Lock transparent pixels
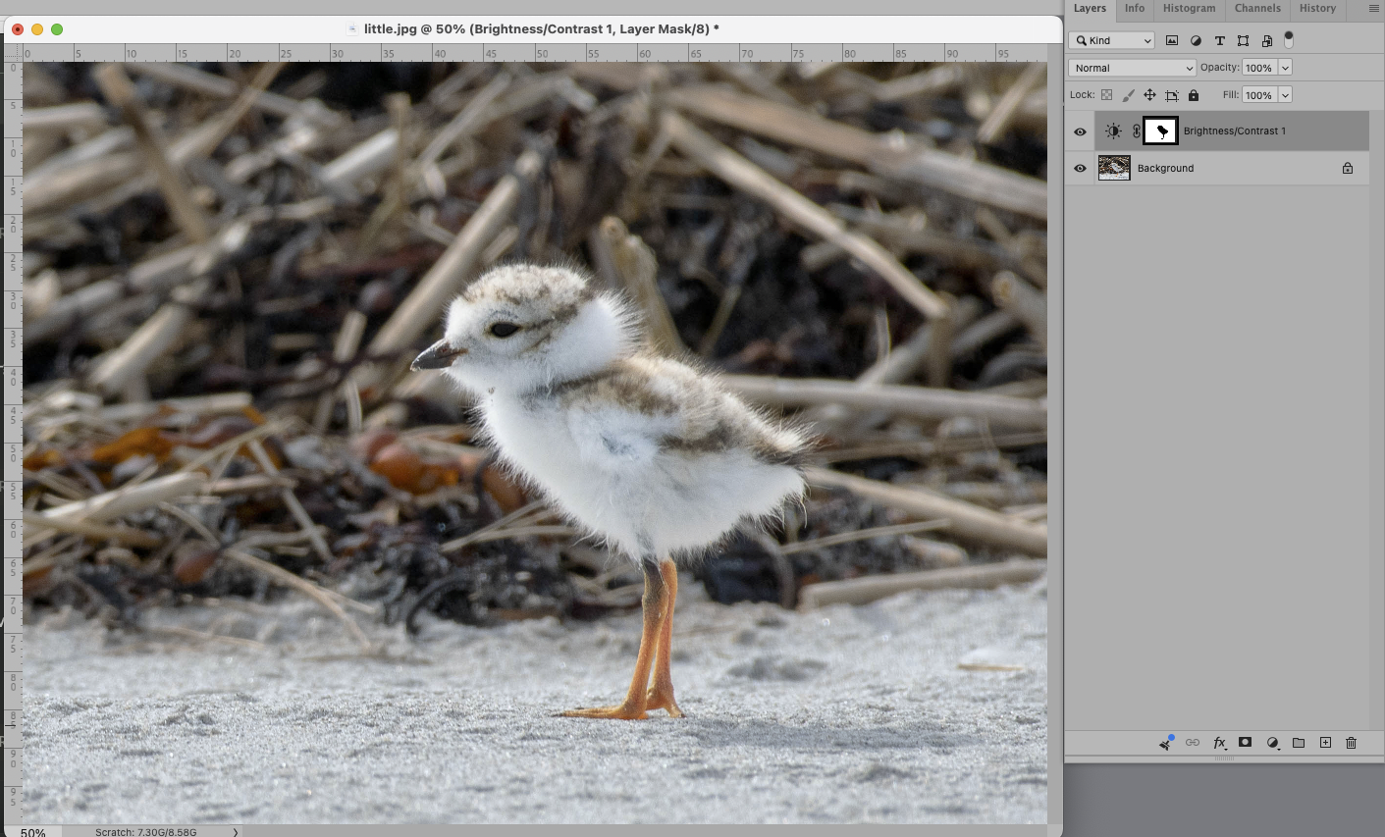The image size is (1385, 837). pyautogui.click(x=1106, y=95)
